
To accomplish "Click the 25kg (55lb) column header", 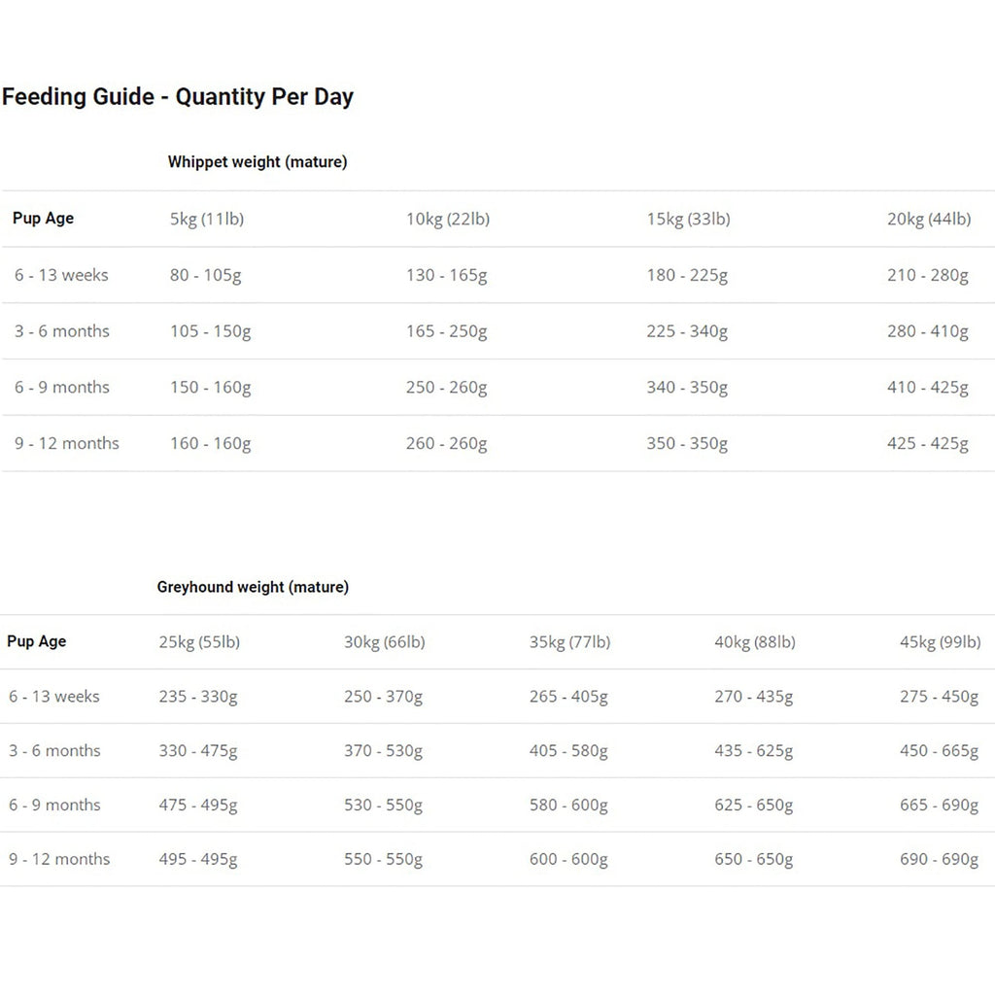I will tap(199, 642).
